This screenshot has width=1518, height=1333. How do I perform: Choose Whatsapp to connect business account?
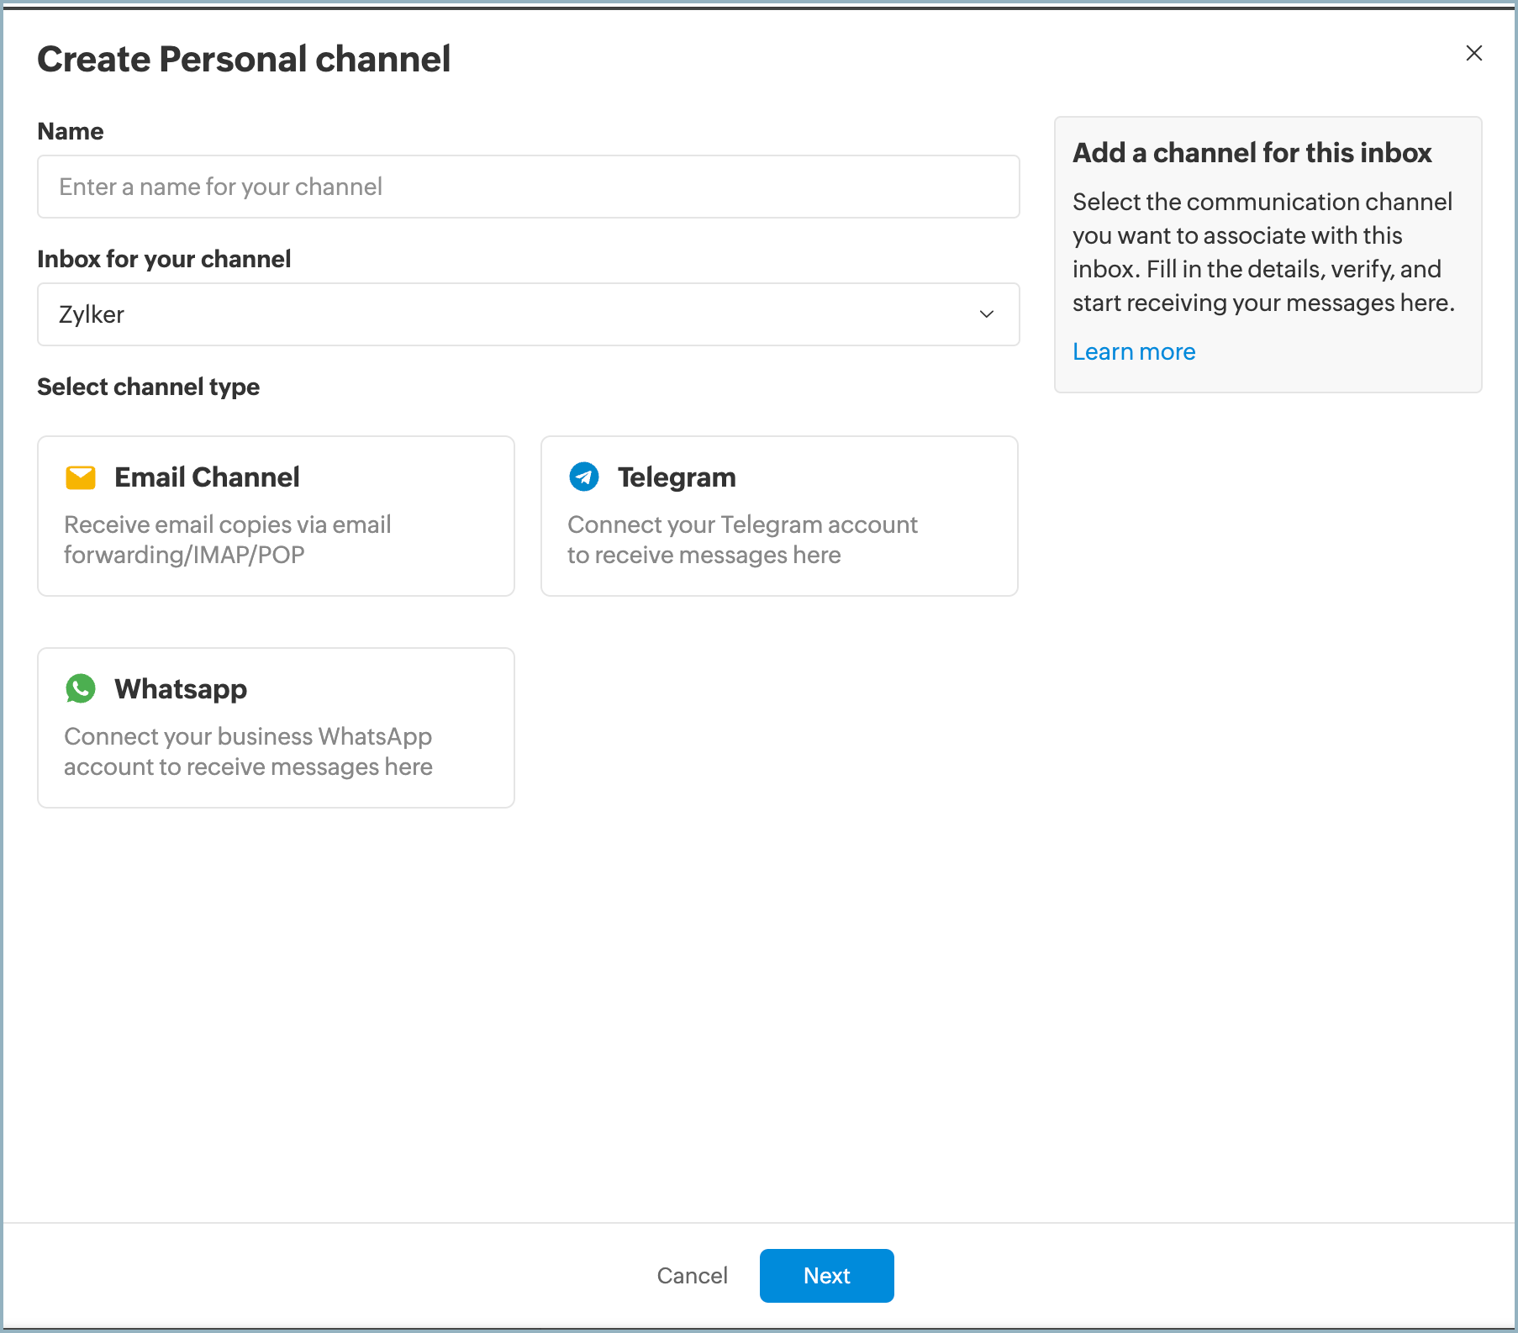pyautogui.click(x=276, y=727)
